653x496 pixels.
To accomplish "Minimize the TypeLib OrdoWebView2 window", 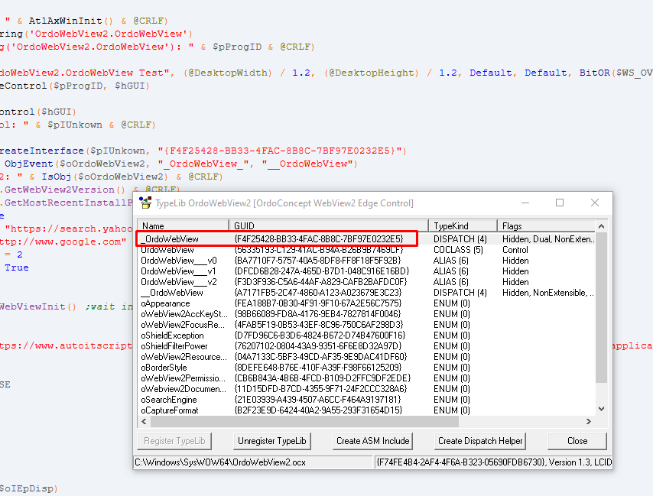I will click(x=525, y=203).
